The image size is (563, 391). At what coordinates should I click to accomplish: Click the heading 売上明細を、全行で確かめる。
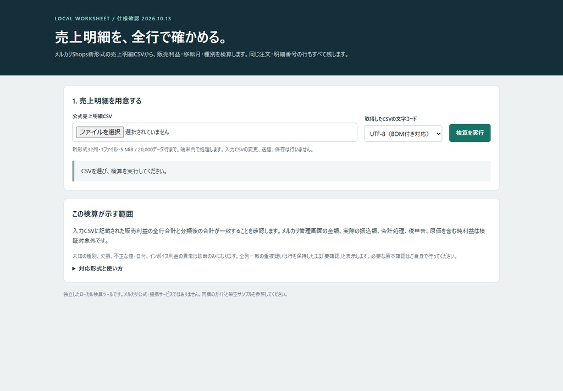coord(141,37)
